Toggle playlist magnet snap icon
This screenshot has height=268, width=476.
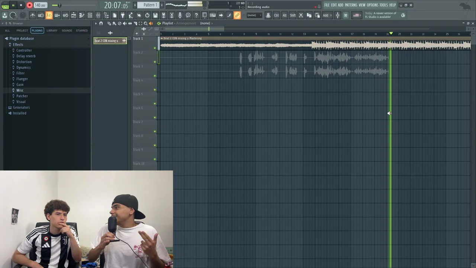point(101,23)
